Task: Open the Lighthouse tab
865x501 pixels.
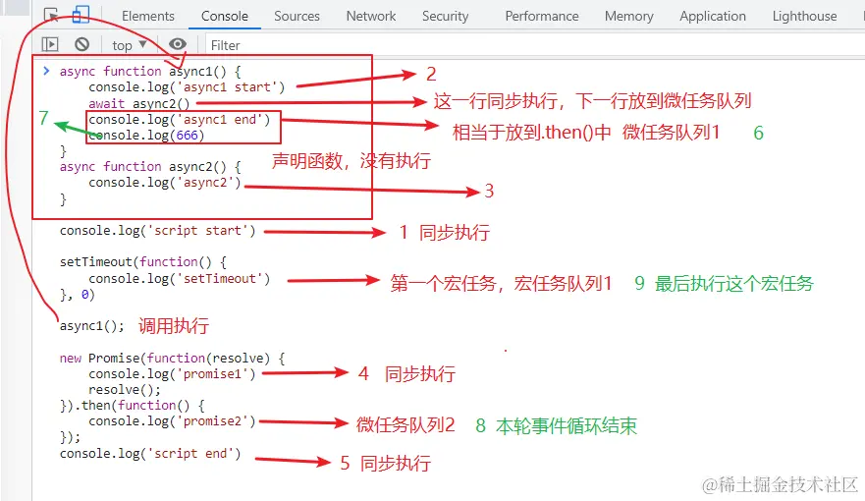Action: coord(805,16)
